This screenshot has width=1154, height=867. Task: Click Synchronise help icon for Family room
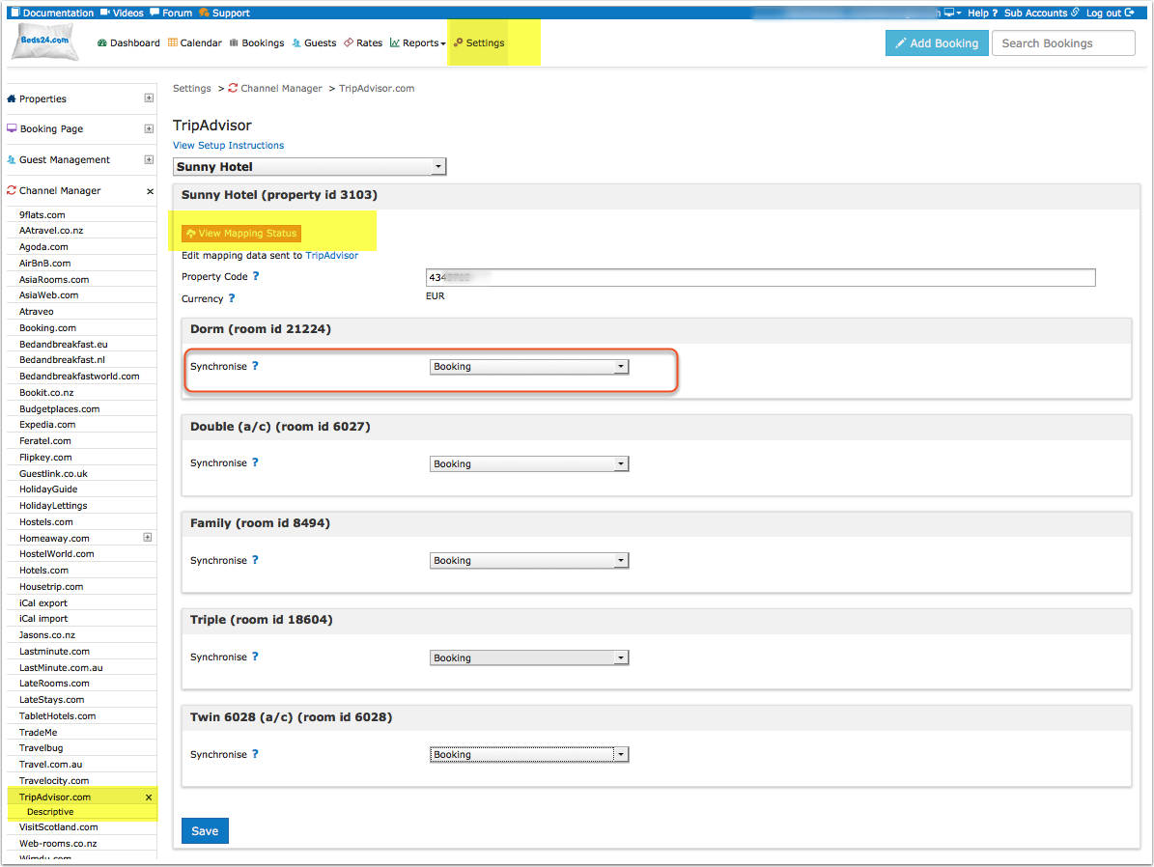[x=255, y=559]
